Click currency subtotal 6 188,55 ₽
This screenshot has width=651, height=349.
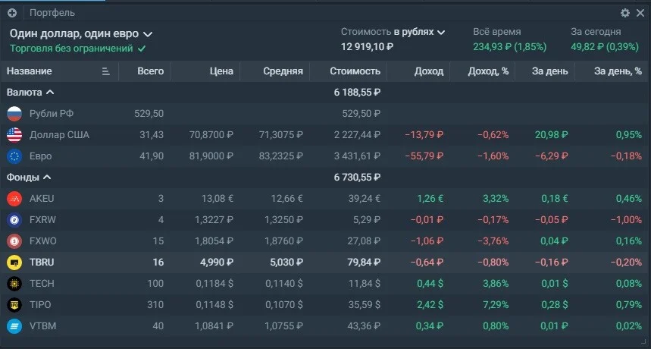(357, 93)
